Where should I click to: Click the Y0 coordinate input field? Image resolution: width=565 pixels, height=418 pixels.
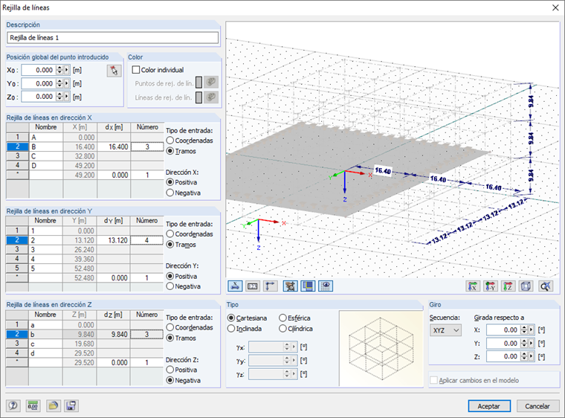(39, 83)
